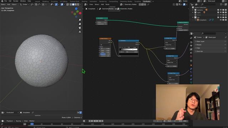
Task: Jump to end frame button in timeline
Action: [x=102, y=121]
